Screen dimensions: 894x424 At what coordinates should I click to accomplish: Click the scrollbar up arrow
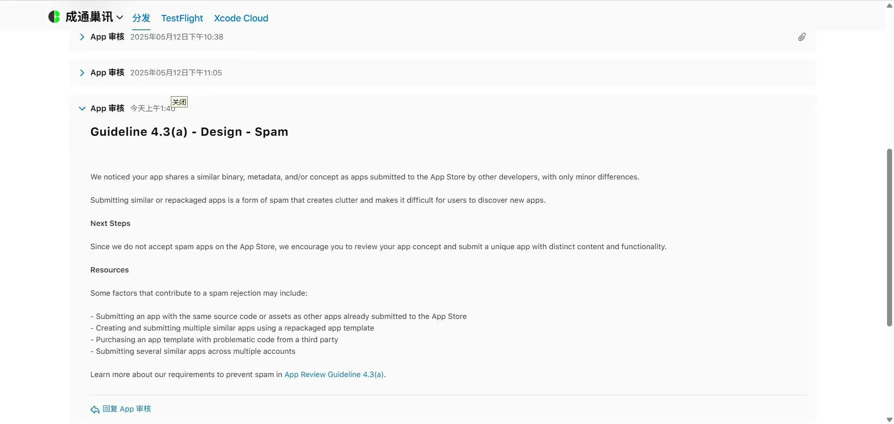889,6
